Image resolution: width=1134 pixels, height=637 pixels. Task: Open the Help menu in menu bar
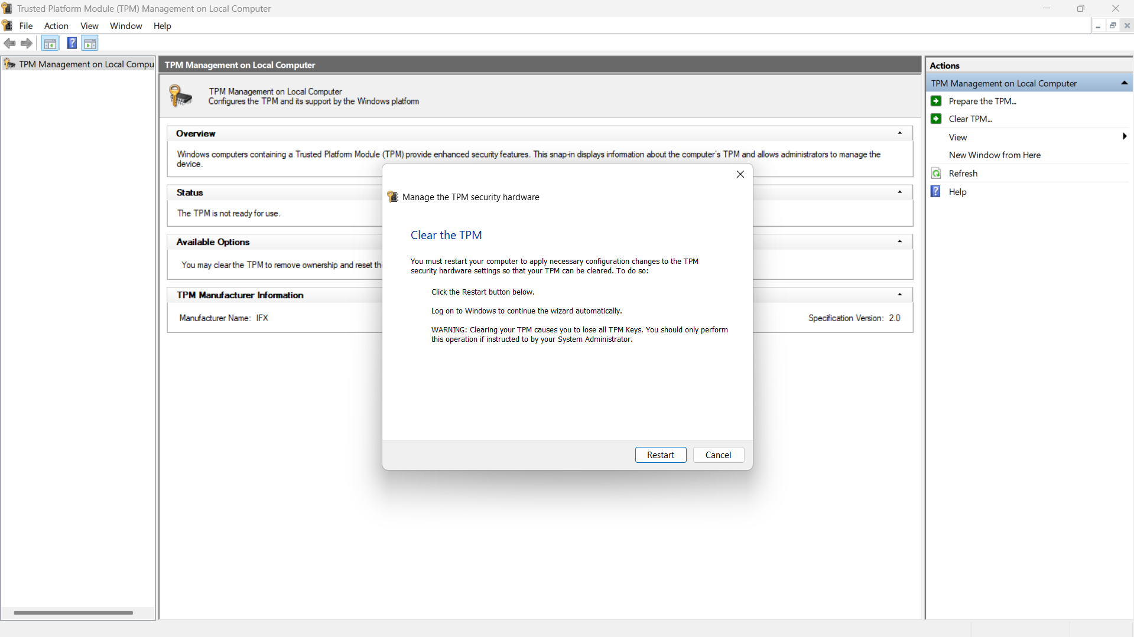(162, 25)
